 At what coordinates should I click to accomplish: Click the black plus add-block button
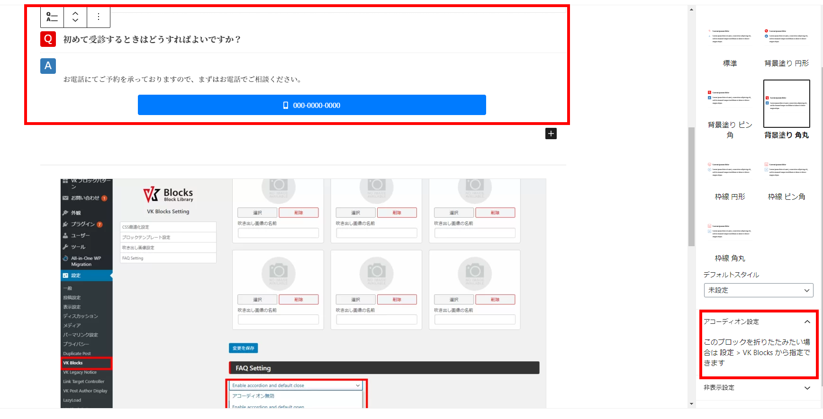[x=551, y=134]
